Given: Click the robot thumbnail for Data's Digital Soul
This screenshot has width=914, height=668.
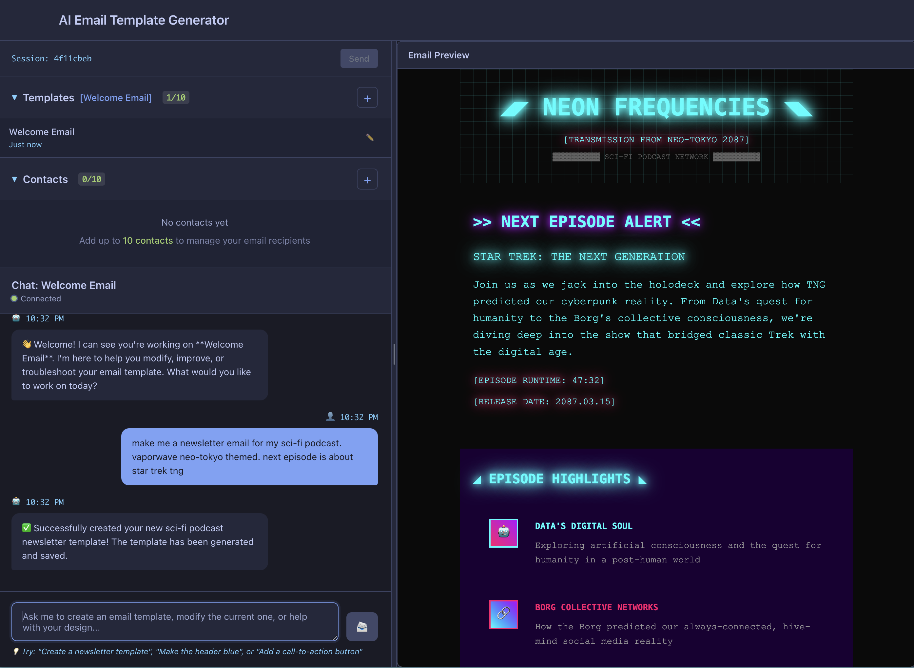Looking at the screenshot, I should coord(503,533).
